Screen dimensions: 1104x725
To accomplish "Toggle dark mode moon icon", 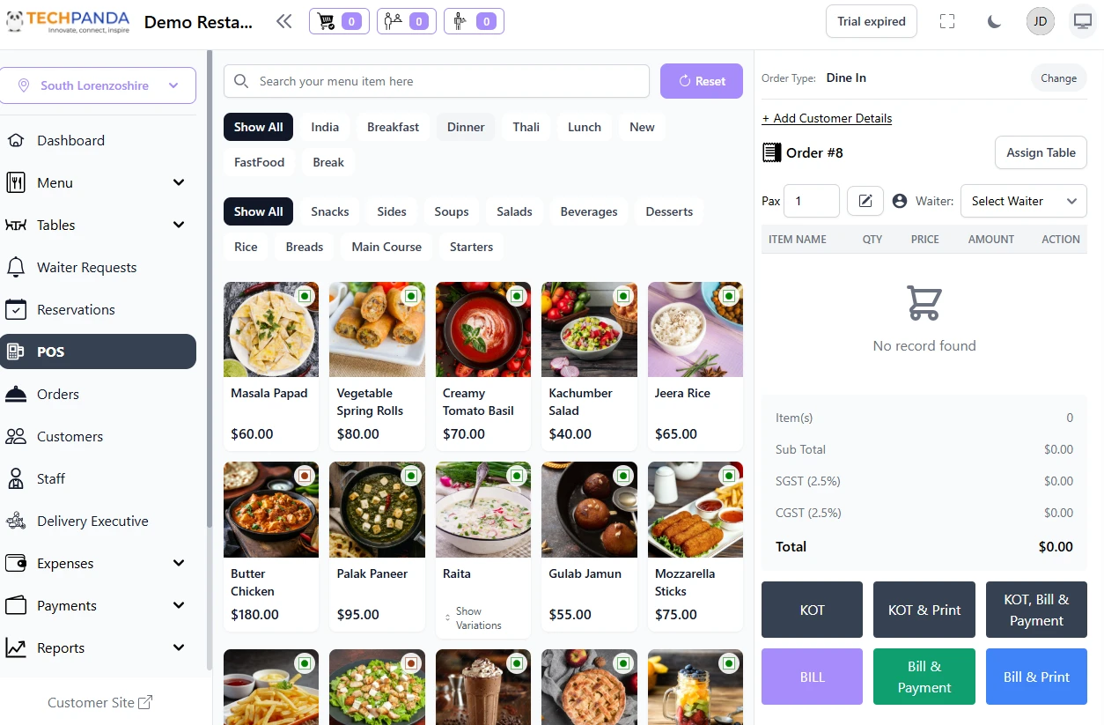I will coord(994,22).
